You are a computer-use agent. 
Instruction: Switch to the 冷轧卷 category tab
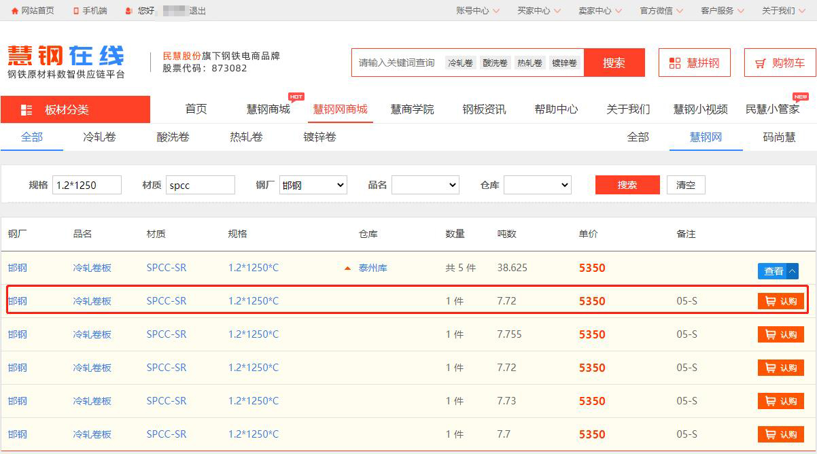point(99,137)
